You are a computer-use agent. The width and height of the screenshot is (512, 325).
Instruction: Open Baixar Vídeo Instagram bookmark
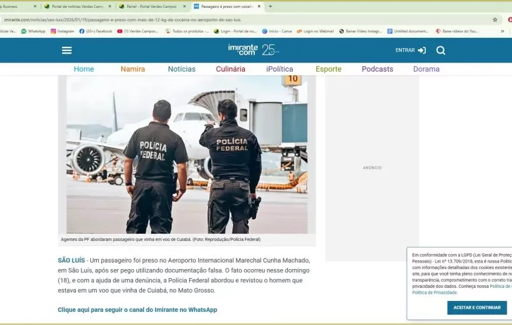360,31
